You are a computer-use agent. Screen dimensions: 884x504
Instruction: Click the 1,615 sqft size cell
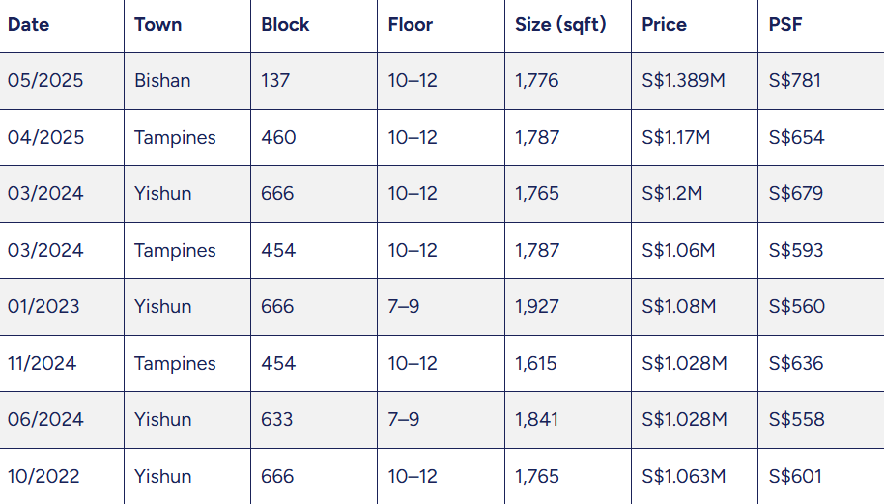(x=536, y=363)
